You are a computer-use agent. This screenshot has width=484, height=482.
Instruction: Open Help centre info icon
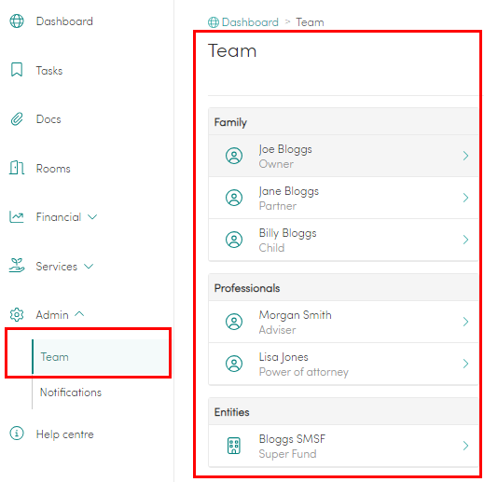[x=17, y=434]
